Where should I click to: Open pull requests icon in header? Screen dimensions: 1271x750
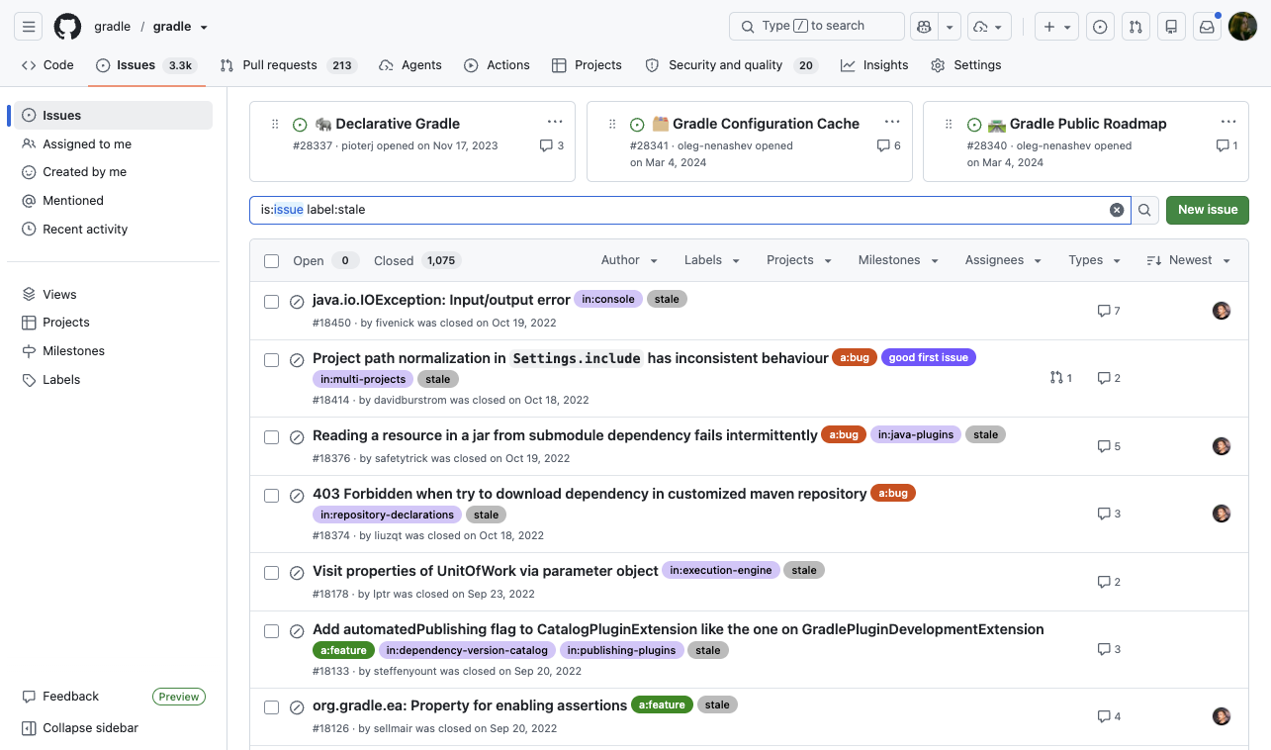coord(1135,27)
